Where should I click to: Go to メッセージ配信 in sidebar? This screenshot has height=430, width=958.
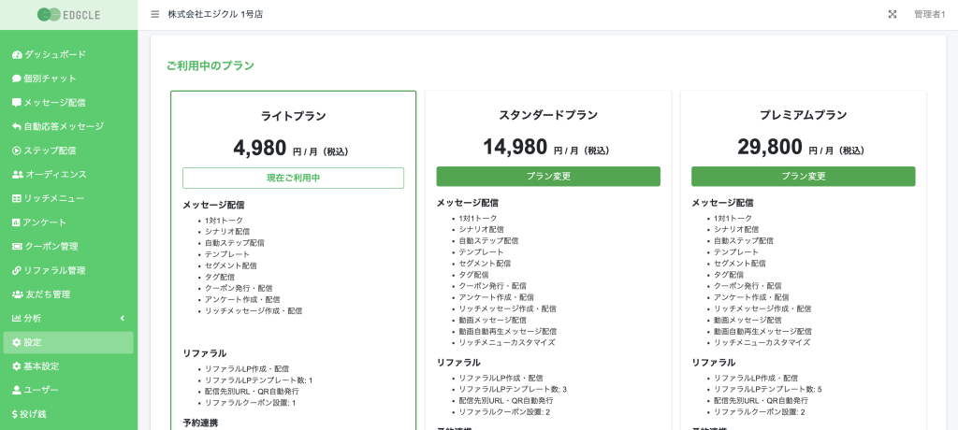[x=49, y=102]
